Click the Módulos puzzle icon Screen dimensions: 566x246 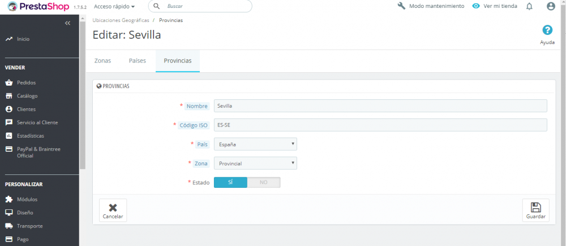click(9, 200)
